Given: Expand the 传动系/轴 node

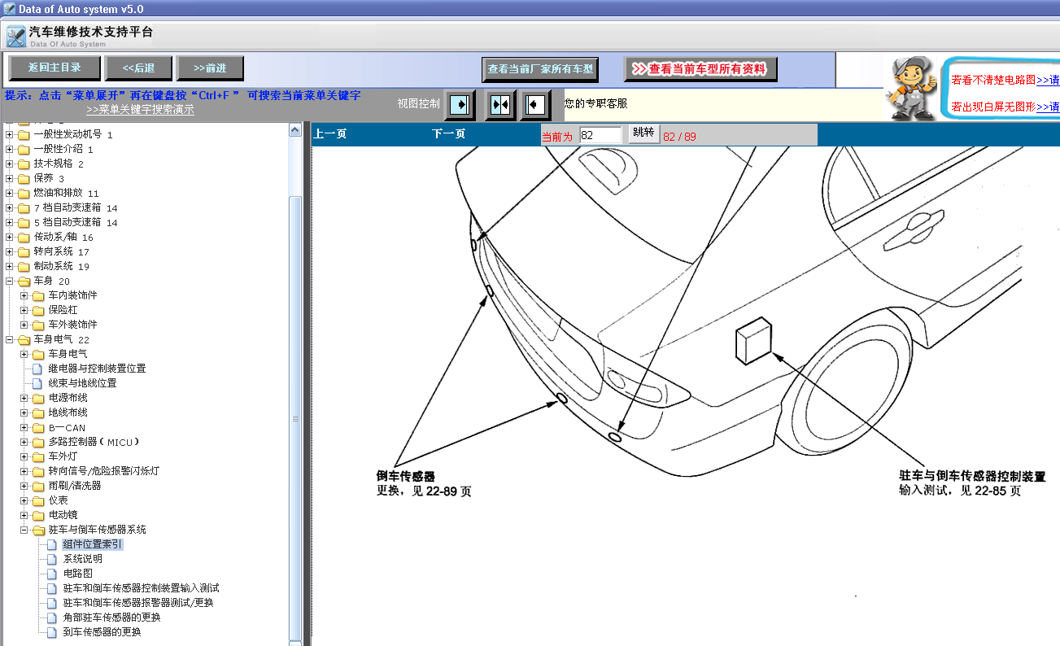Looking at the screenshot, I should point(10,237).
